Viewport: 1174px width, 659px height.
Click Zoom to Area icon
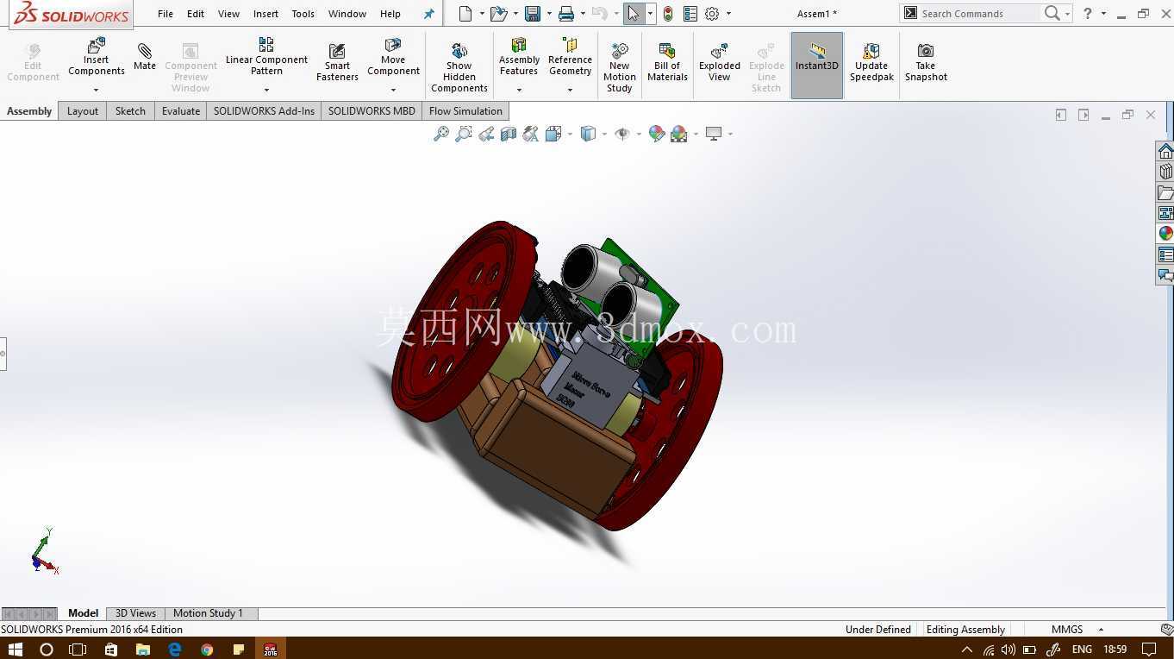pos(464,134)
